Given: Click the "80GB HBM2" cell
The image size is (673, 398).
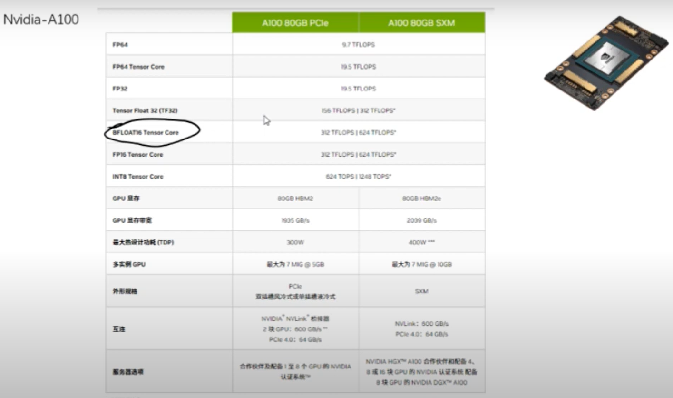Looking at the screenshot, I should coord(295,198).
